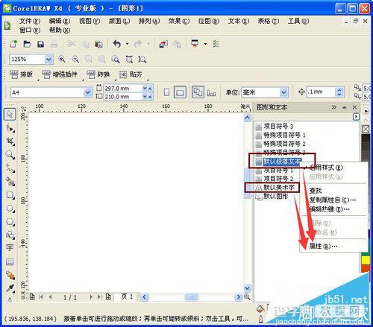
Task: Select the Ellipse tool
Action: 10,208
